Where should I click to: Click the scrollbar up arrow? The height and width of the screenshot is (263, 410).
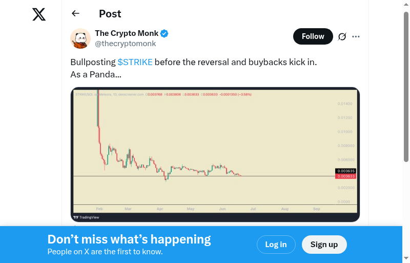[406, 5]
